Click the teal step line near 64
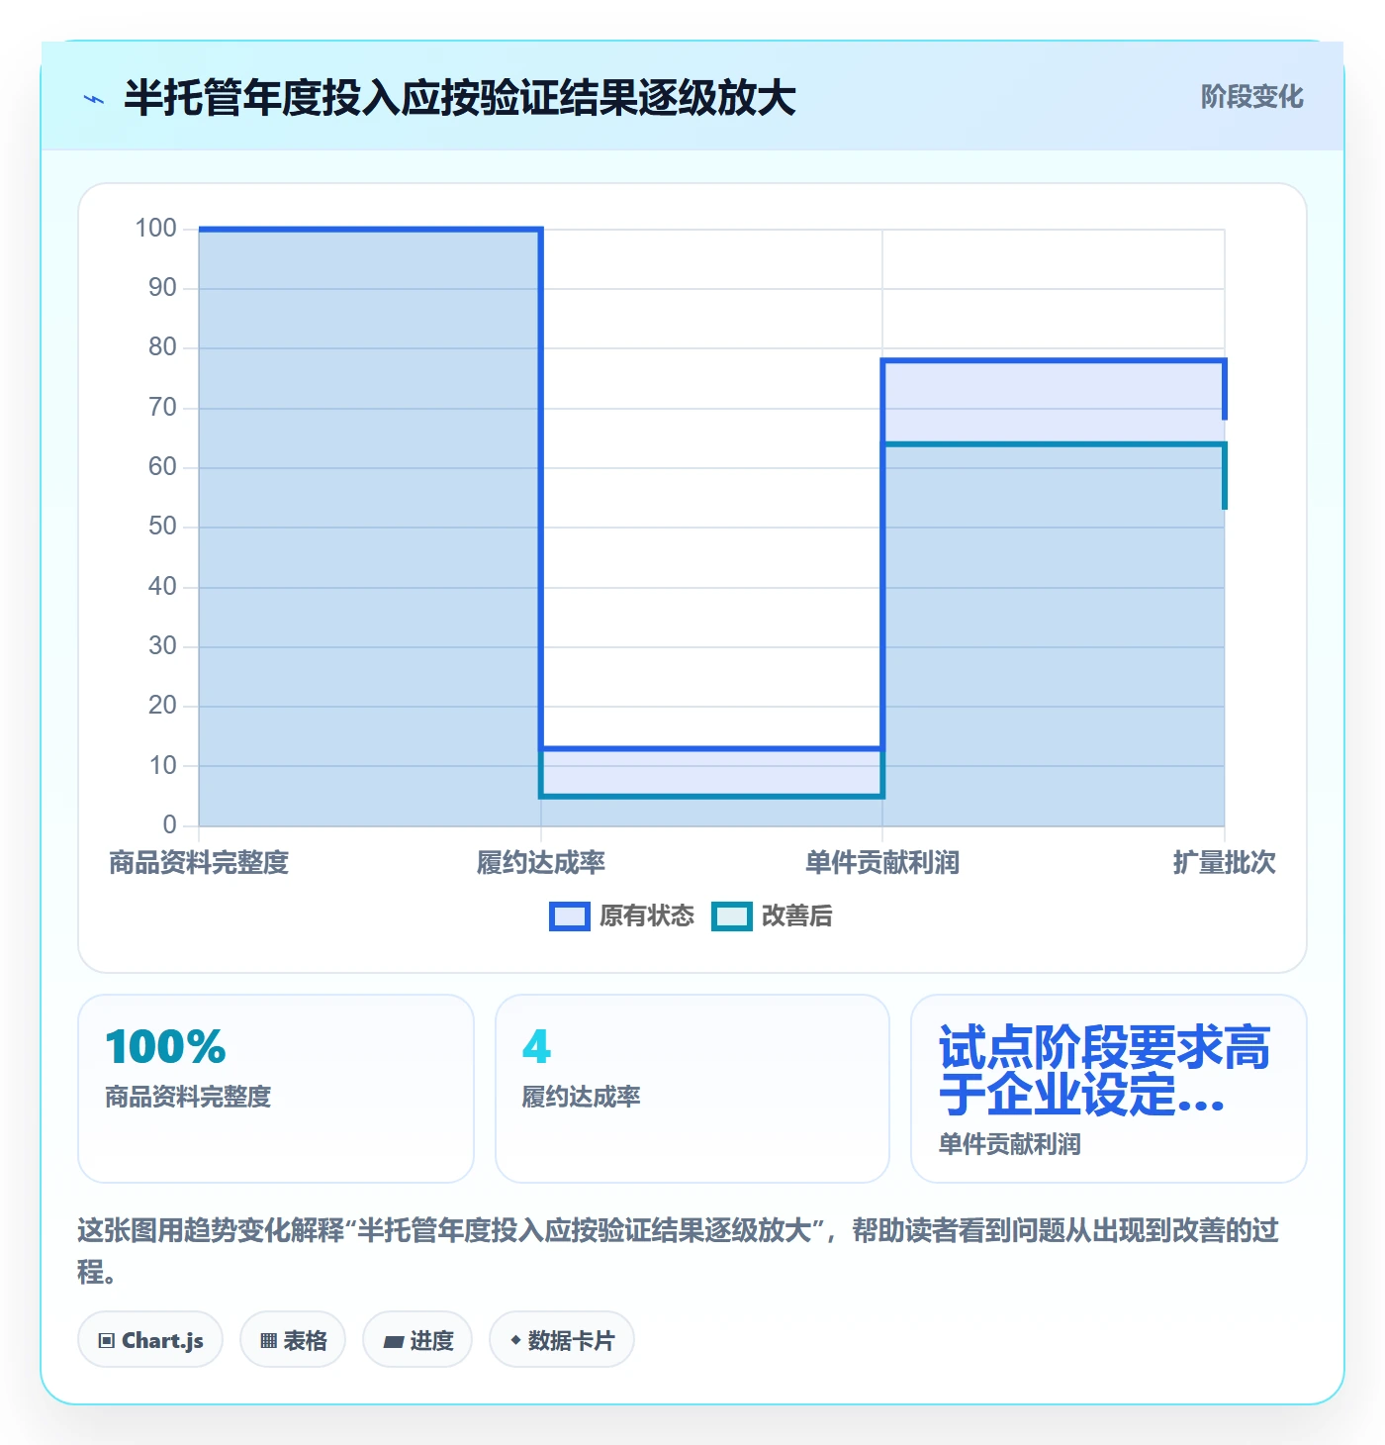1385x1445 pixels. click(1054, 443)
